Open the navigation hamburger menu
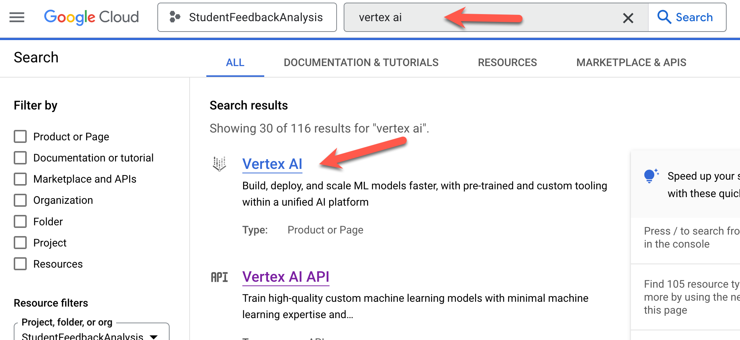The height and width of the screenshot is (340, 740). (16, 17)
